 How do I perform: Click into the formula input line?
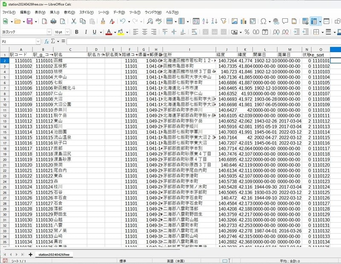click(x=204, y=41)
